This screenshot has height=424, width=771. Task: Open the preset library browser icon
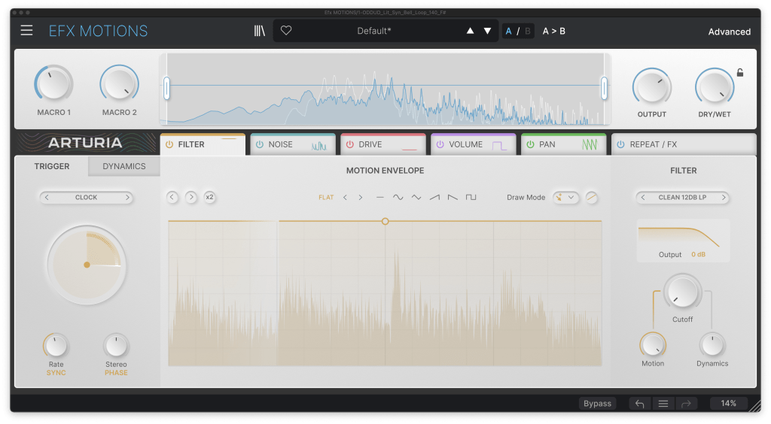tap(260, 31)
